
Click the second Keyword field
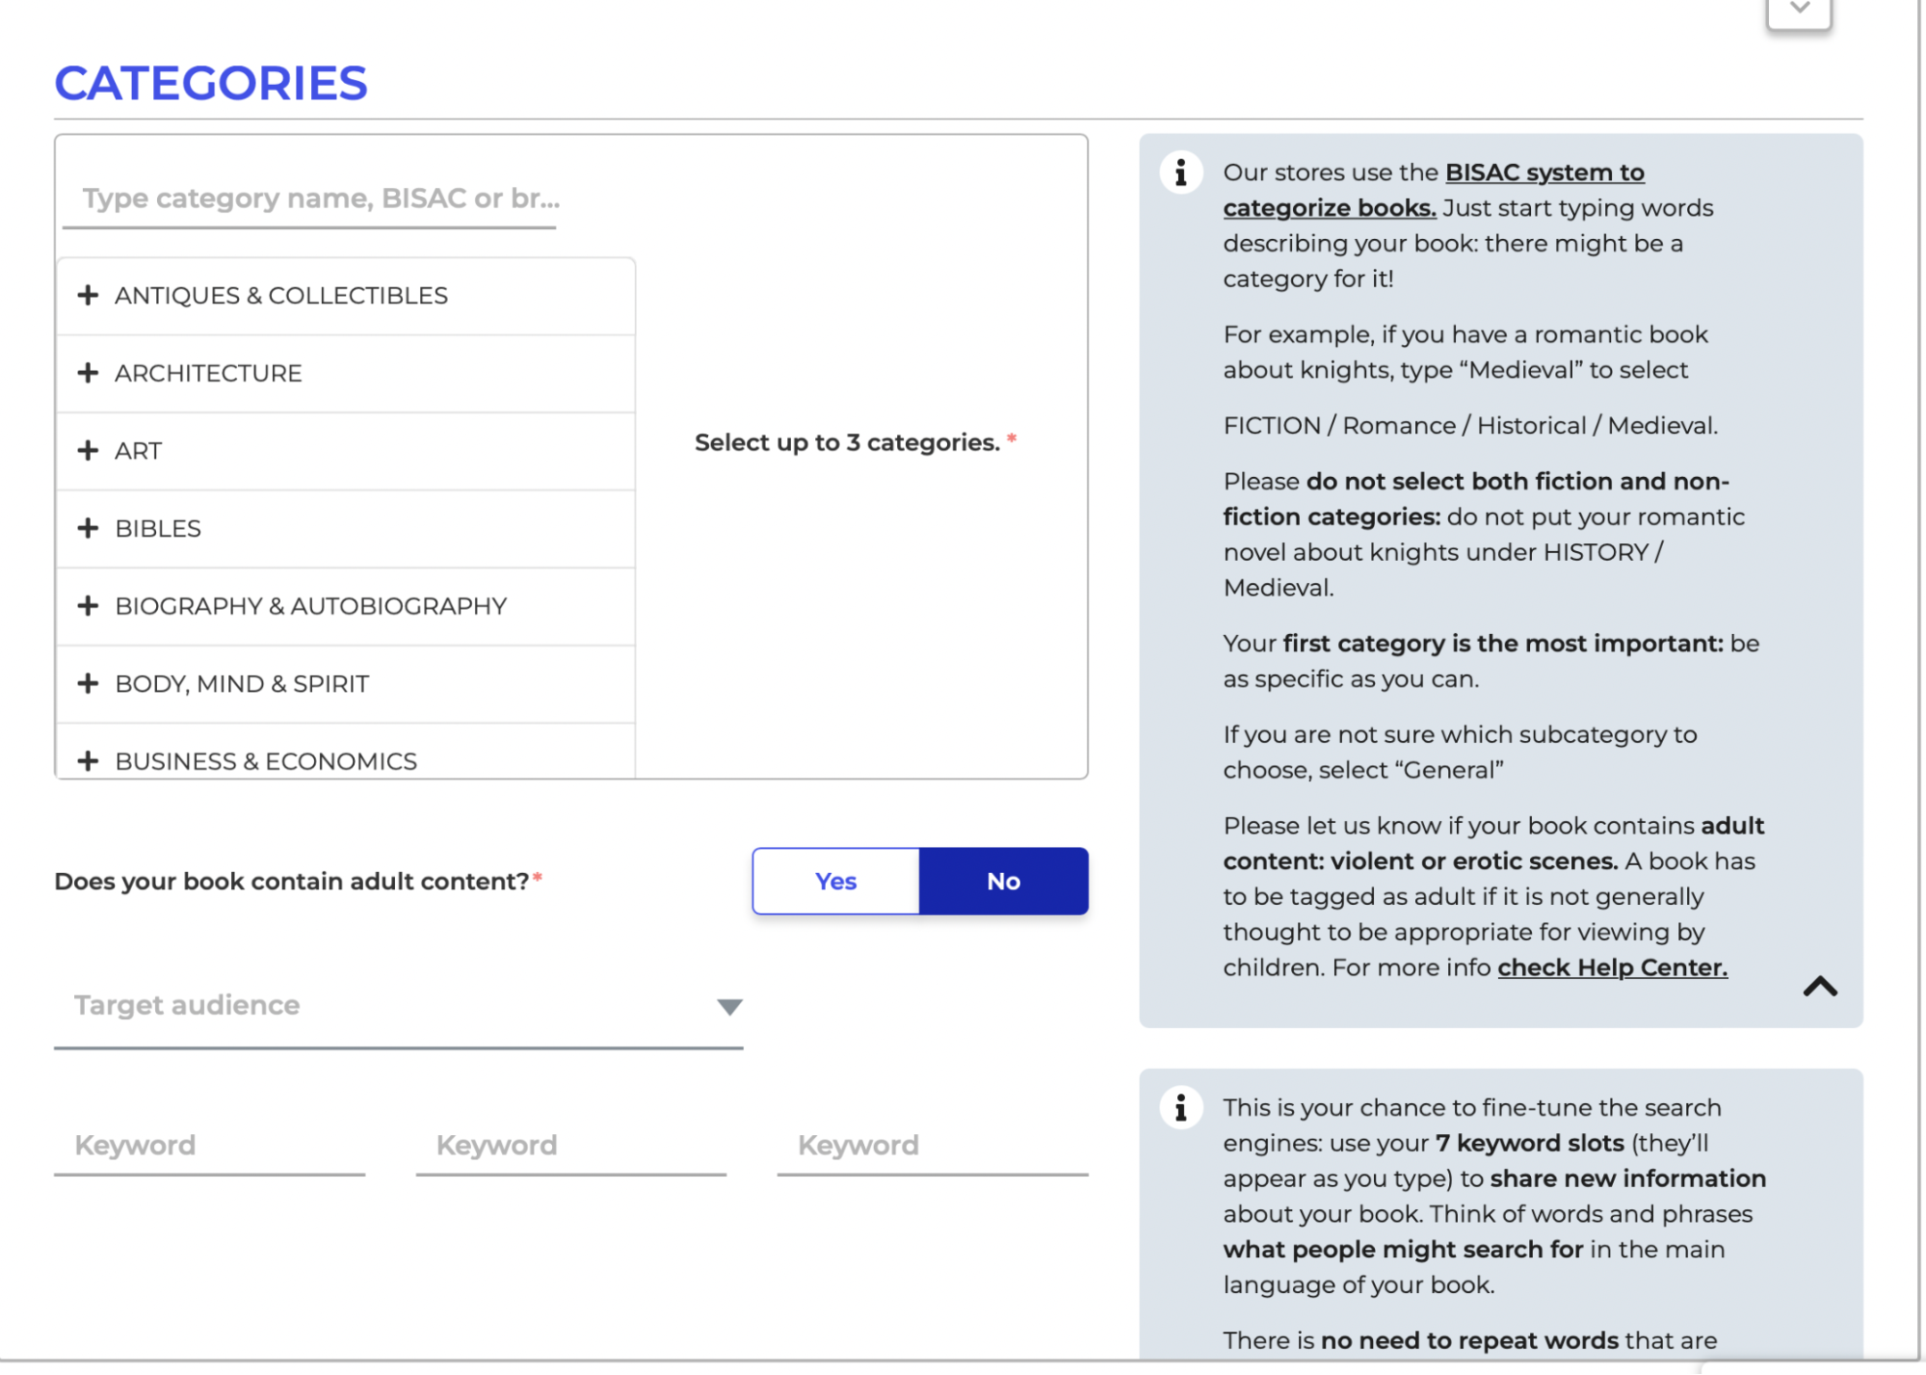click(x=569, y=1145)
